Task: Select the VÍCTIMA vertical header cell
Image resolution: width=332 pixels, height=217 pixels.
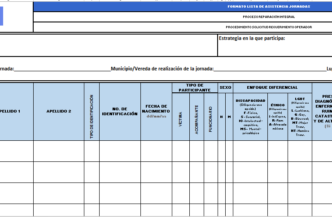Action: point(181,117)
